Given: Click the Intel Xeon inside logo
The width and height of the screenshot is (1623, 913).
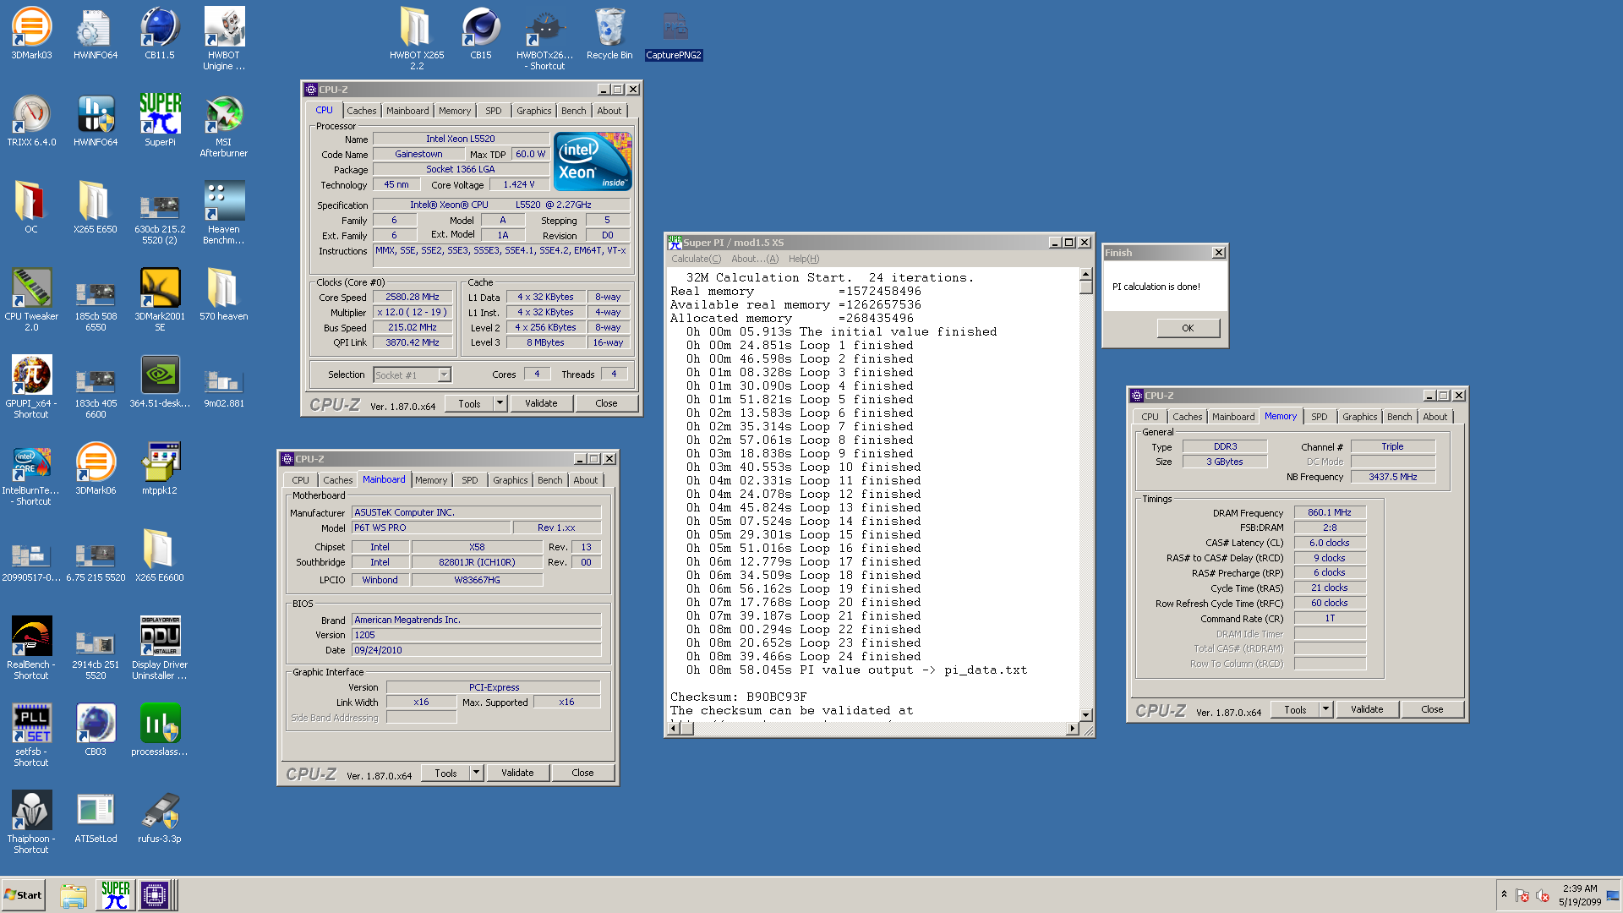Looking at the screenshot, I should (593, 161).
